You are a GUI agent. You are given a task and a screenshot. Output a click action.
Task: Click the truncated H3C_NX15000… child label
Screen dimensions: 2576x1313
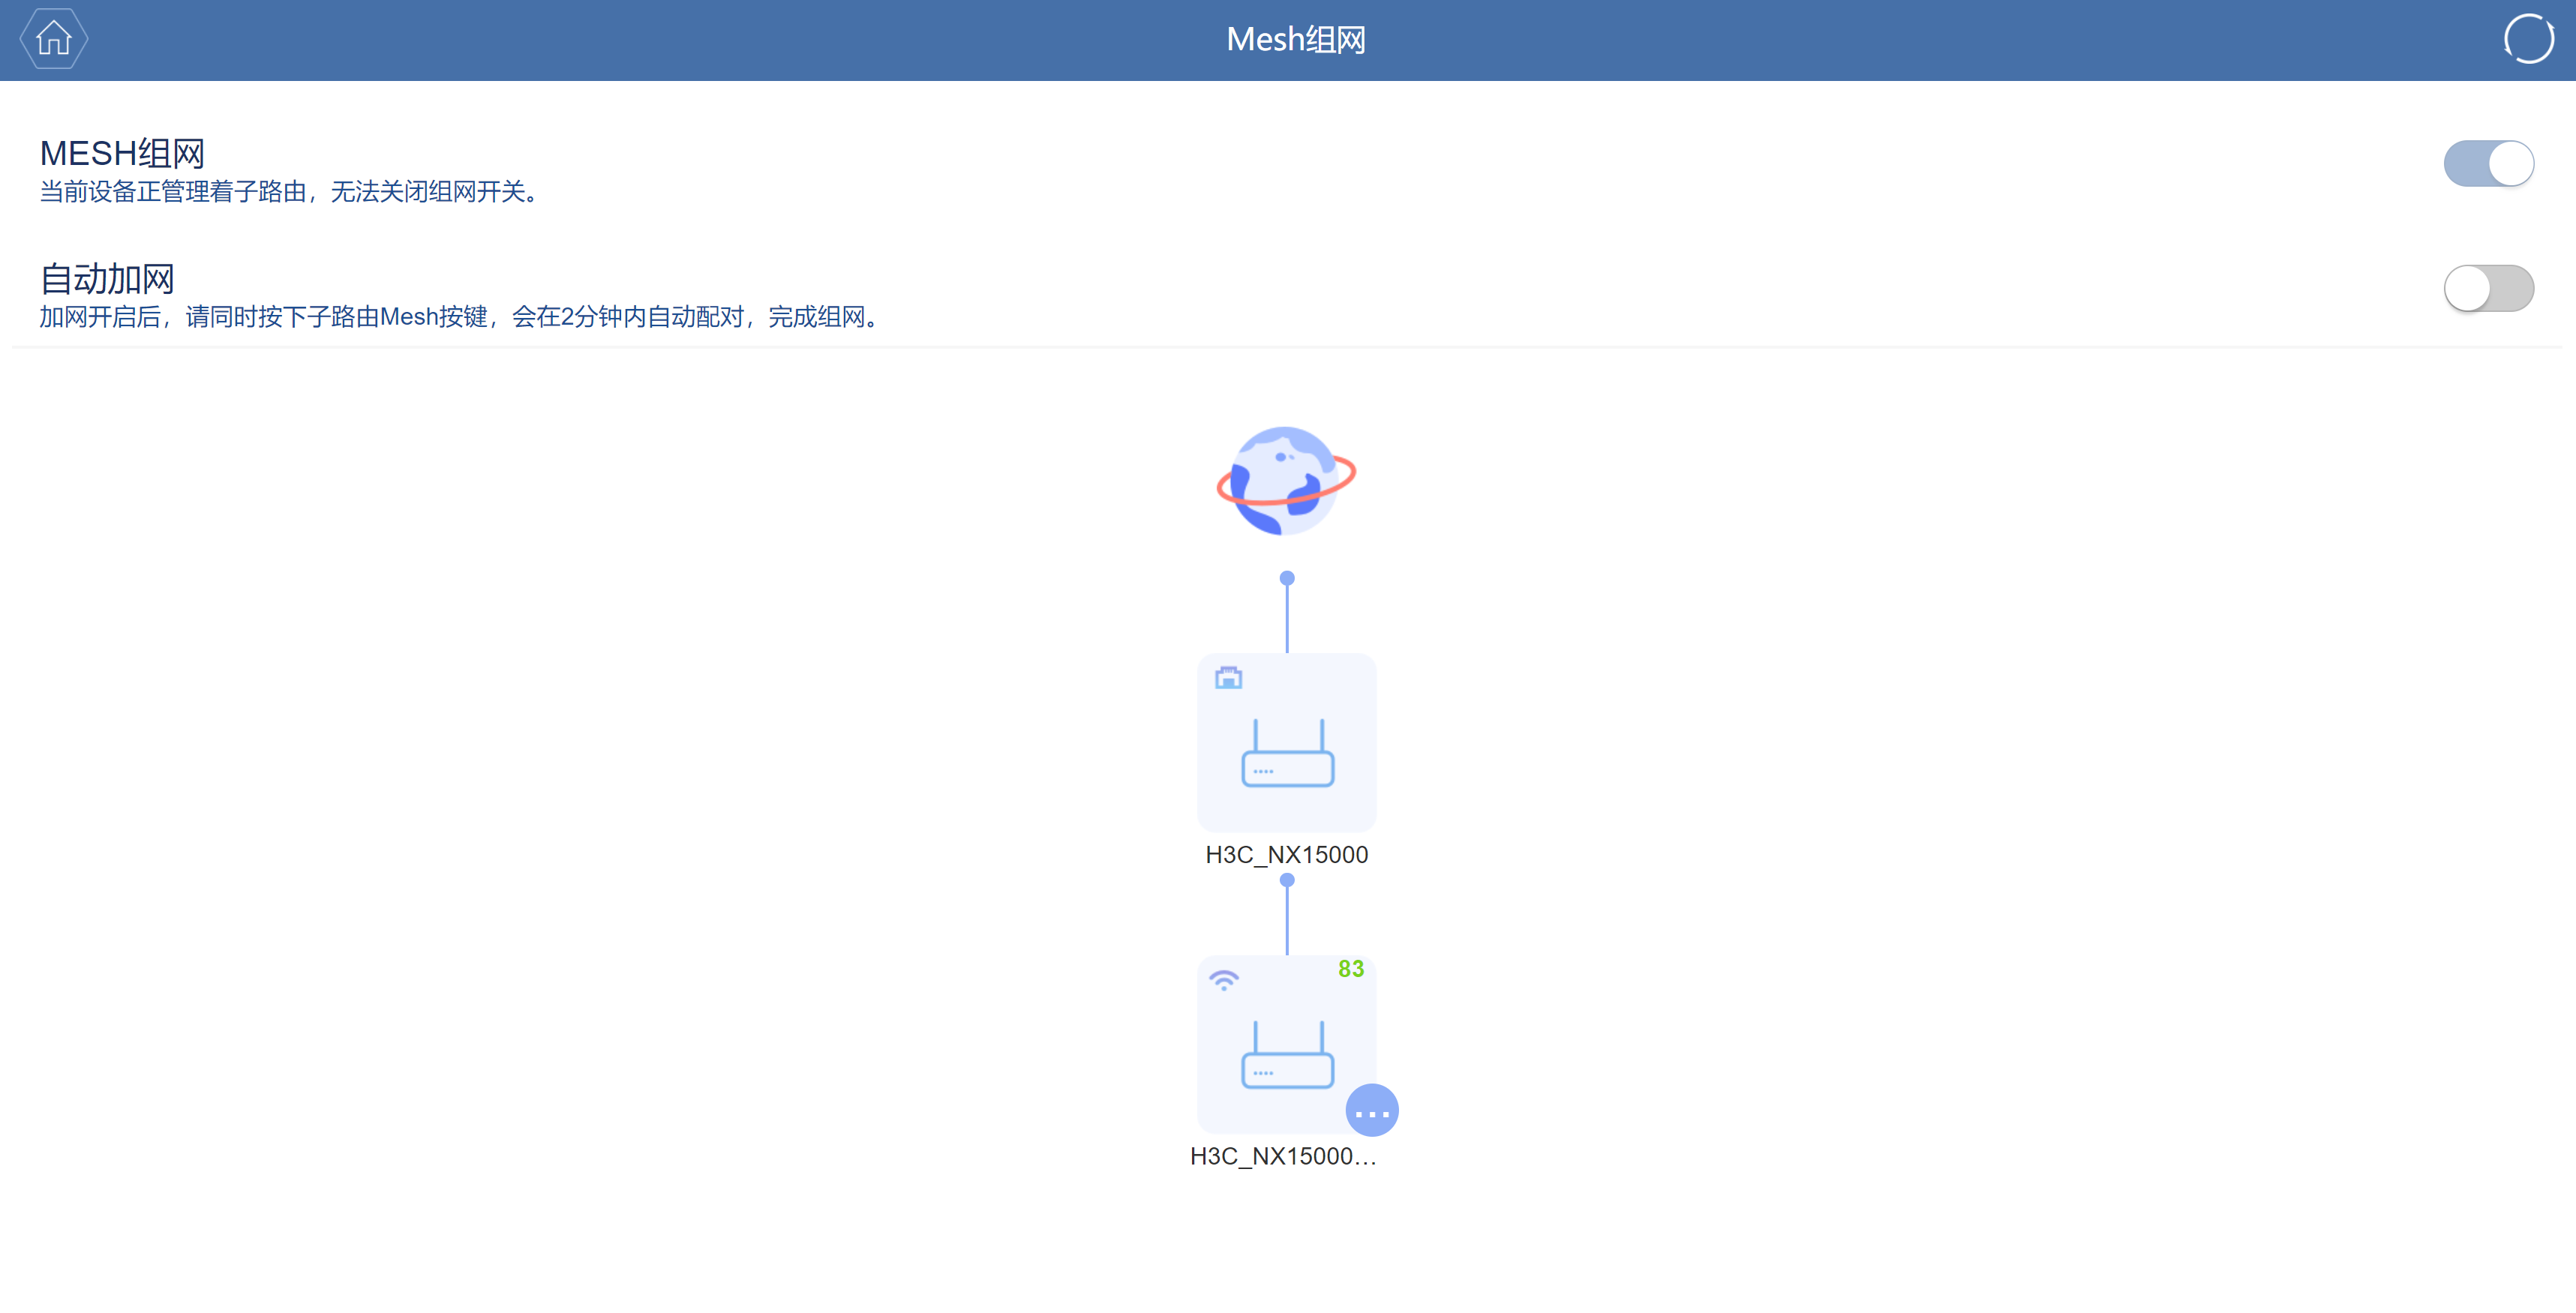(x=1284, y=1157)
